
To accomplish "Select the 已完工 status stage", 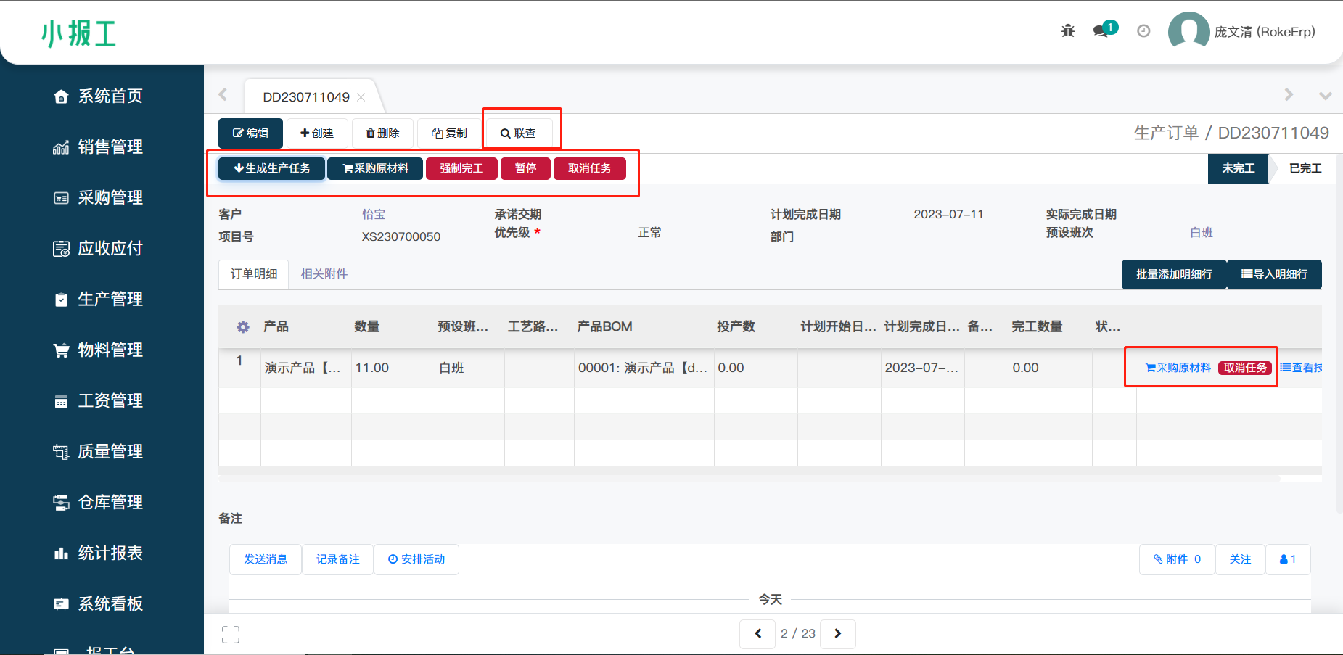I will [x=1305, y=168].
